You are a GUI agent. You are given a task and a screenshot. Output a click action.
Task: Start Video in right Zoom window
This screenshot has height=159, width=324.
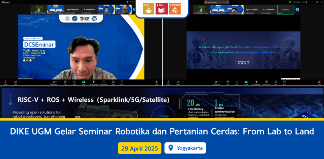coord(178,82)
